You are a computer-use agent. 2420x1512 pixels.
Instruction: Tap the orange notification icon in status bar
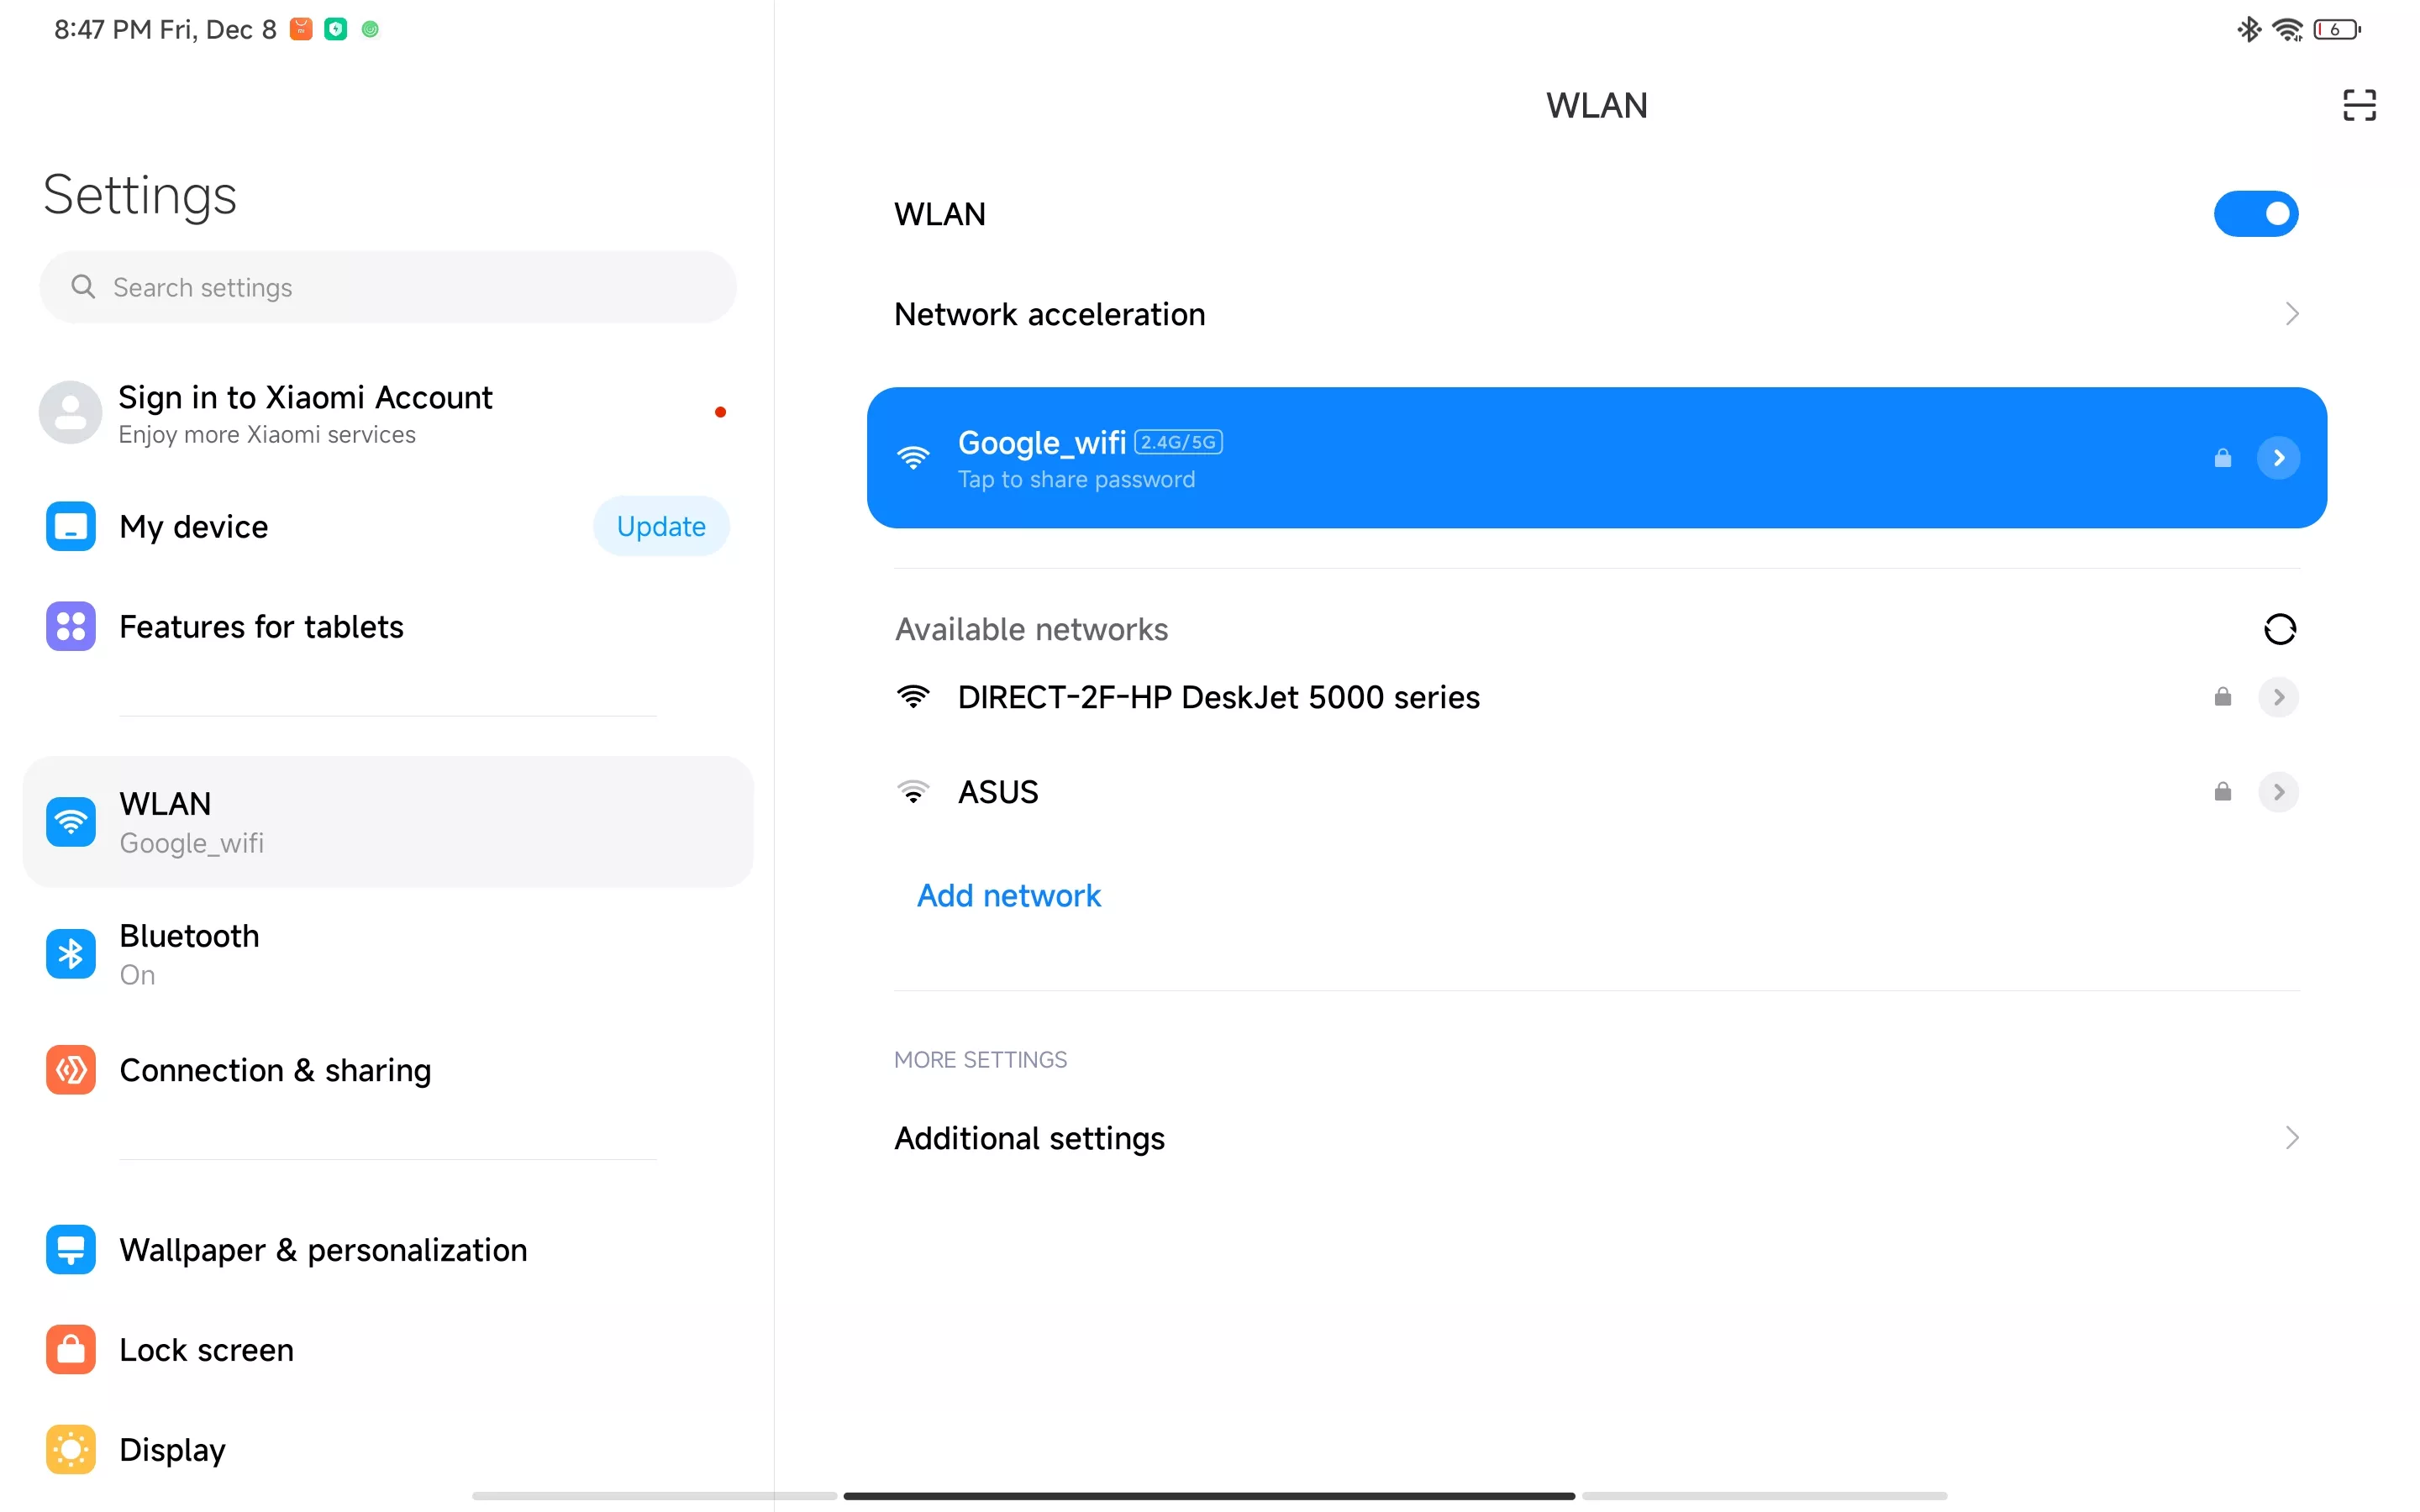click(301, 29)
